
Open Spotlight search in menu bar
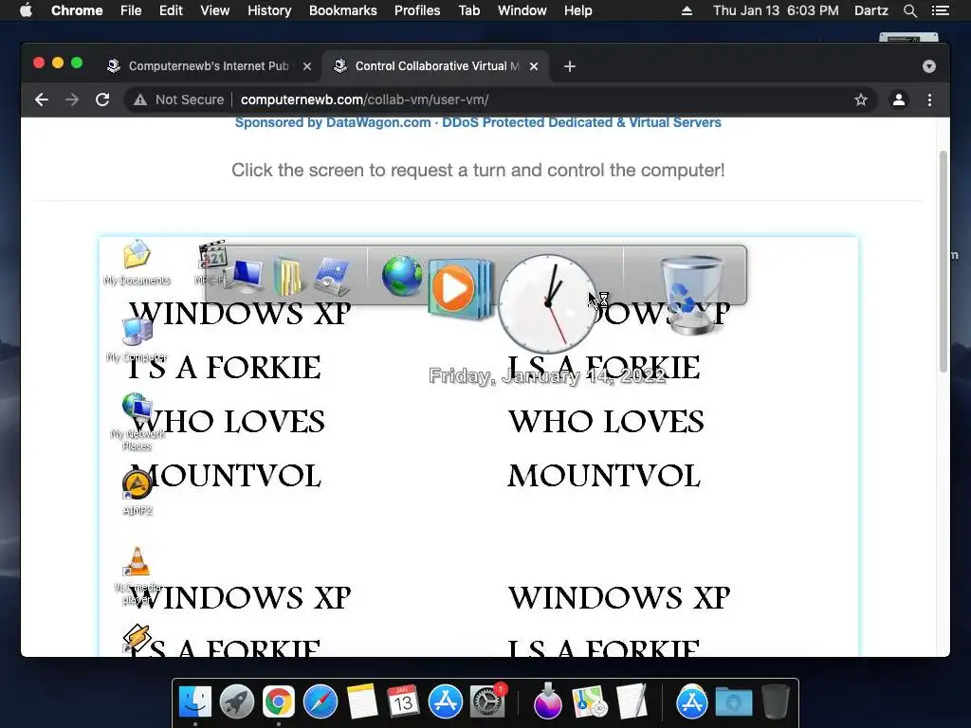coord(910,10)
